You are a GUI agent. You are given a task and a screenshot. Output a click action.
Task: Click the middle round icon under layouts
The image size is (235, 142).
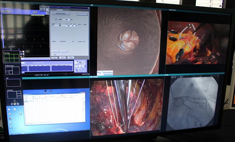[x=15, y=104]
